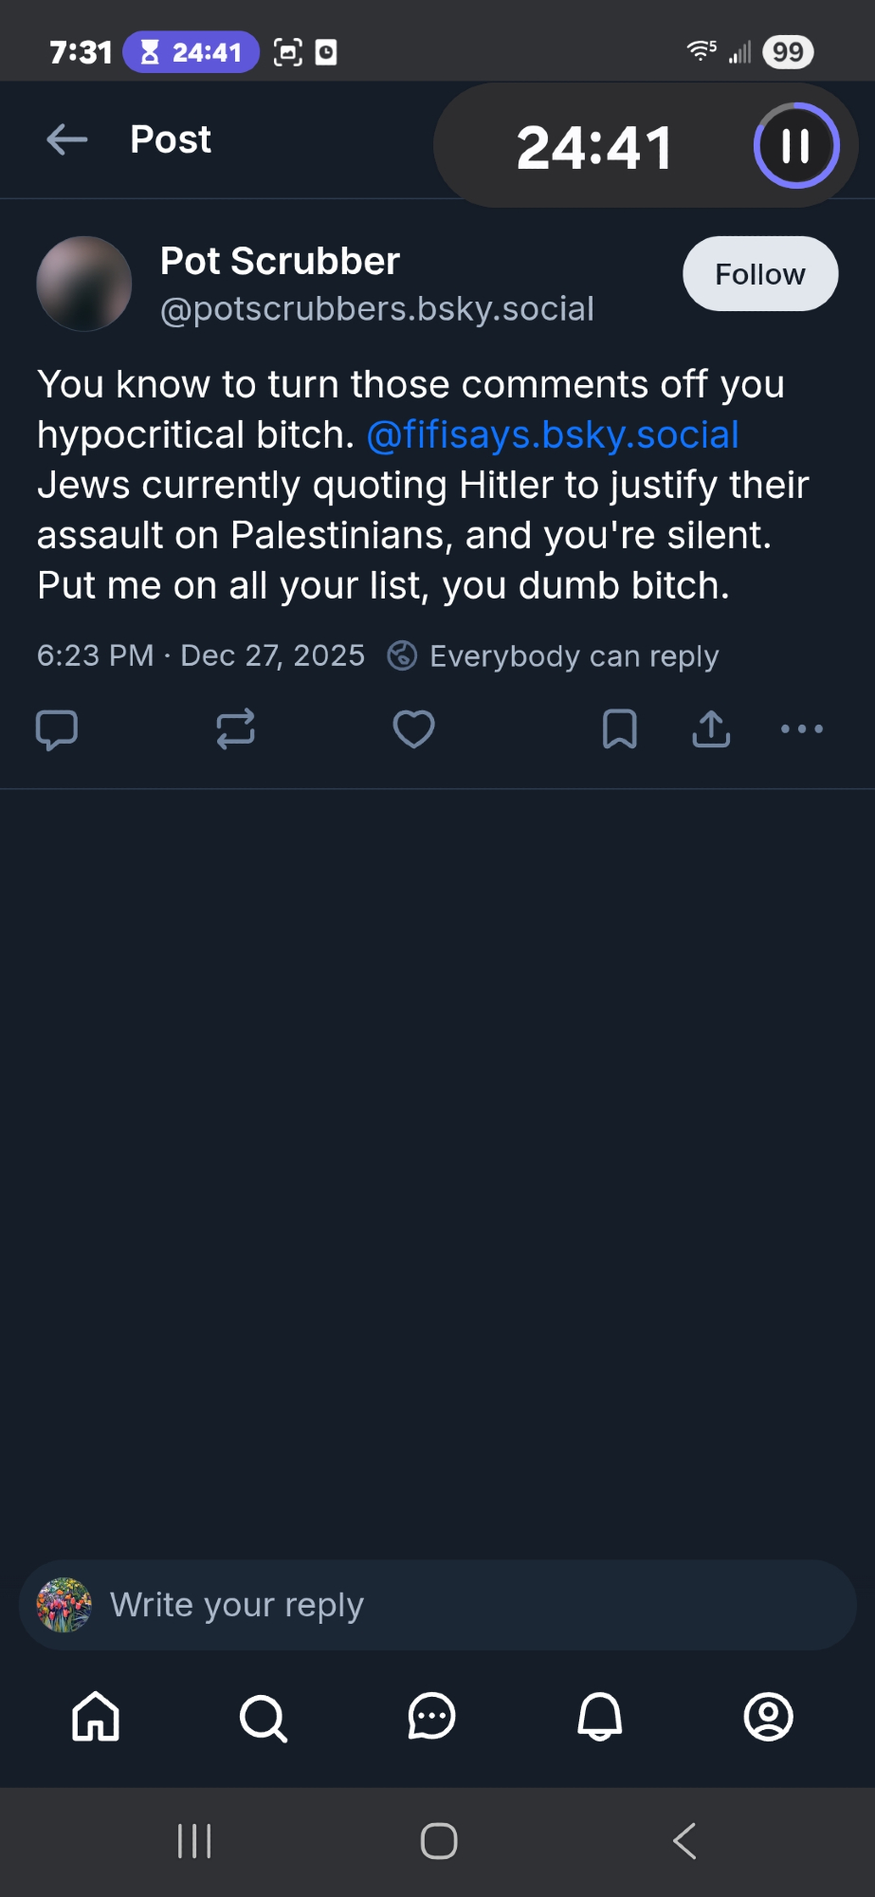The image size is (875, 1897).
Task: Tap the back arrow beside Post
Action: [67, 139]
